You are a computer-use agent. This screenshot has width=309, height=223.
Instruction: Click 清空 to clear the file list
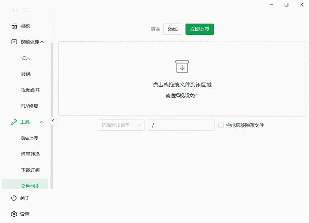coord(155,29)
